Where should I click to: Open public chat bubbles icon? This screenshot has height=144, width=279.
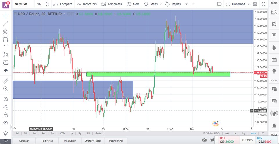click(x=274, y=89)
